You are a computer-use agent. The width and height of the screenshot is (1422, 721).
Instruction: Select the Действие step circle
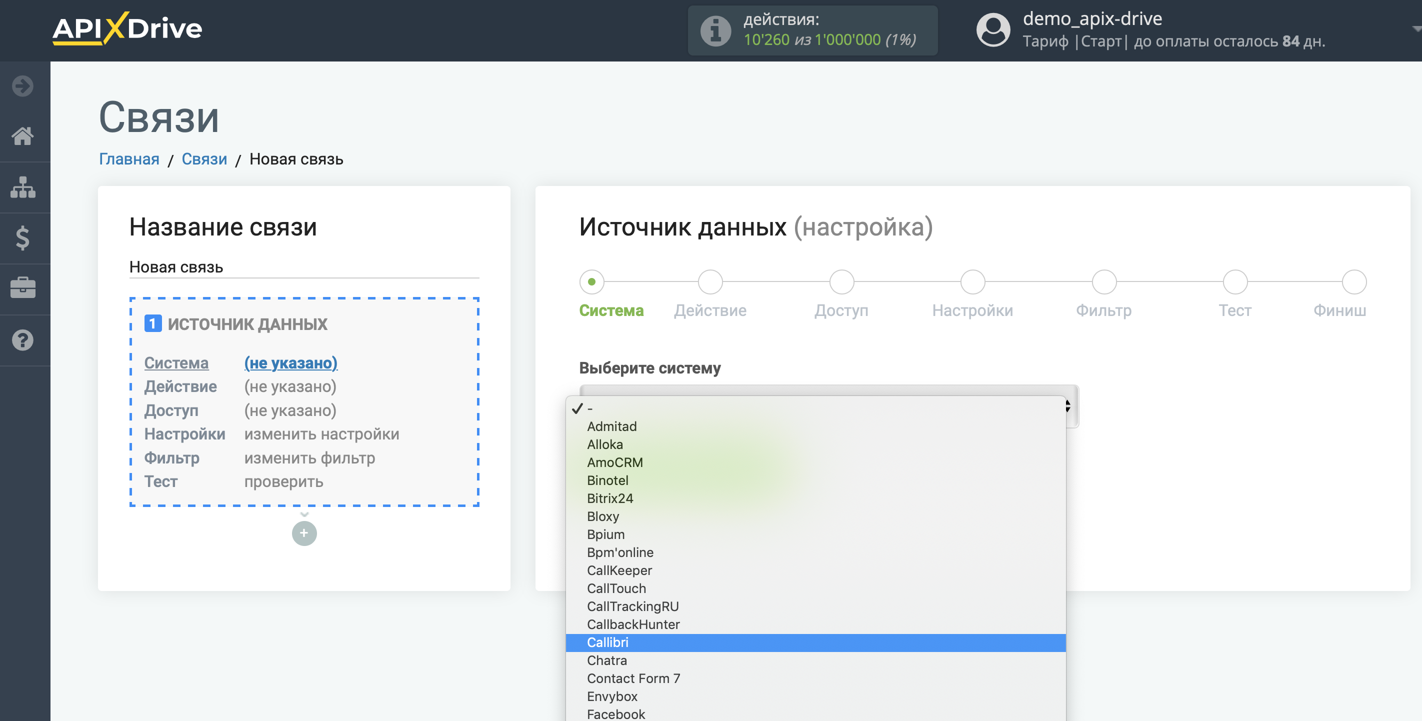tap(710, 281)
